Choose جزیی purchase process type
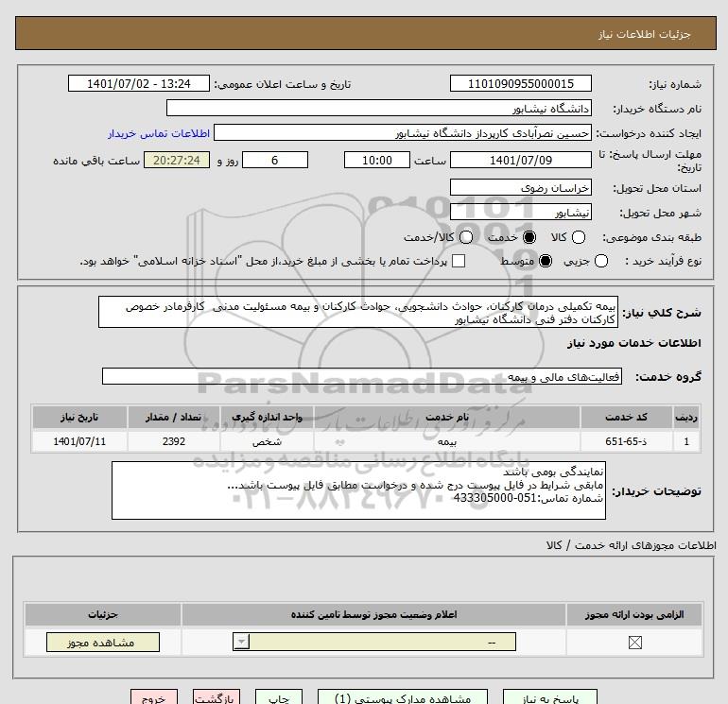728x704 pixels. pyautogui.click(x=601, y=261)
